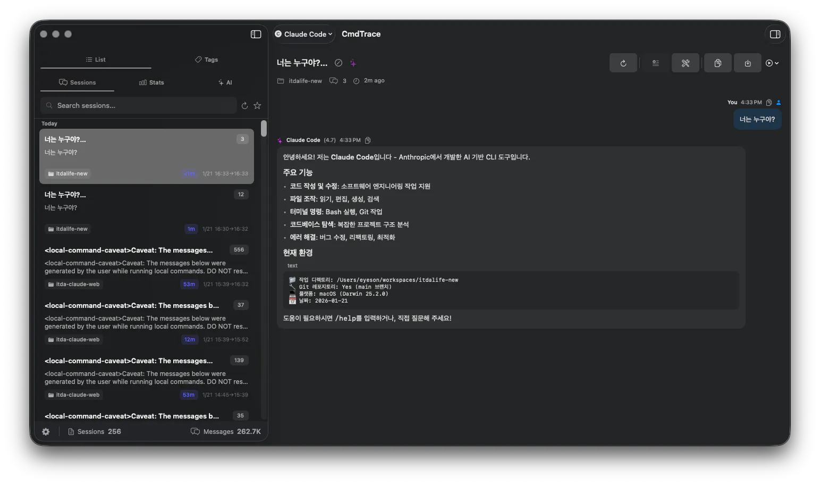820x485 pixels.
Task: Click the itda-claude-web tag on the 139-message session
Action: [x=73, y=395]
